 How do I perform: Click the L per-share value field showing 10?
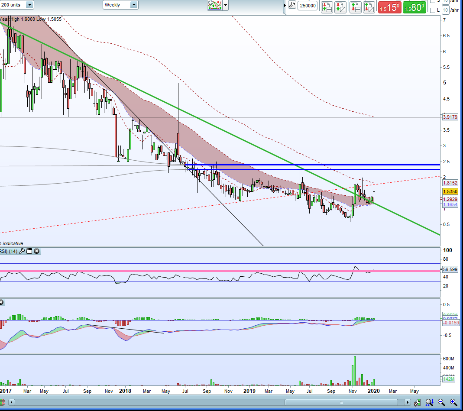pyautogui.click(x=445, y=10)
